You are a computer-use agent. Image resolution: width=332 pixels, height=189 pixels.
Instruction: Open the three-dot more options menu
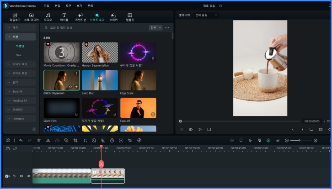(x=167, y=28)
